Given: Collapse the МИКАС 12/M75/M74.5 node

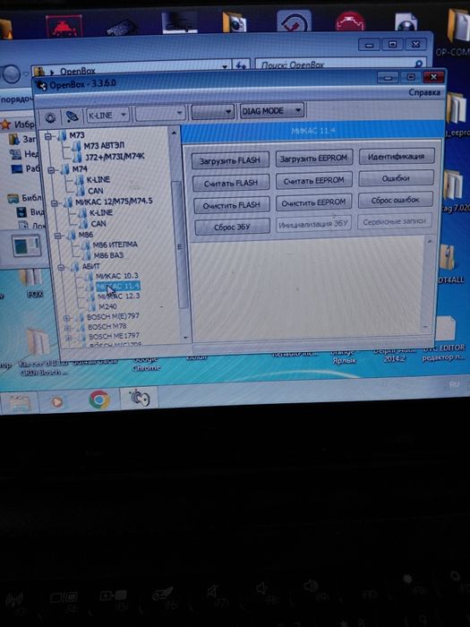Looking at the screenshot, I should (55, 203).
